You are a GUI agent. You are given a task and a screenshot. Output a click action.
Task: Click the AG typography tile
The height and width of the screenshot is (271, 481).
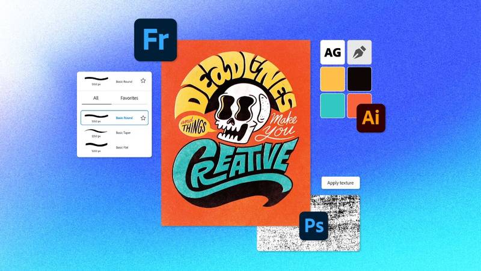tap(332, 52)
